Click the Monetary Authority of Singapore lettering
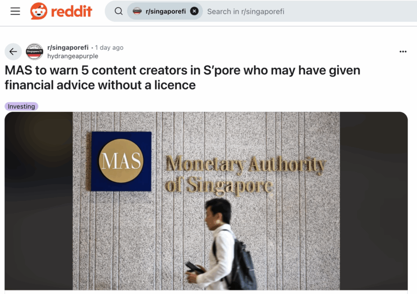This screenshot has height=294, width=417. click(x=245, y=174)
